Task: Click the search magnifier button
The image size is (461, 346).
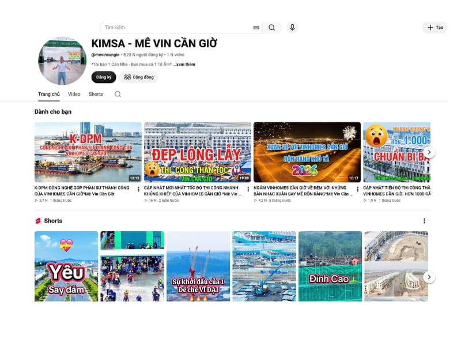Action: 271,27
